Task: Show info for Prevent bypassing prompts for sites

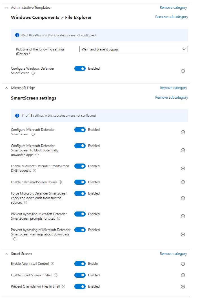Action: (x=59, y=219)
